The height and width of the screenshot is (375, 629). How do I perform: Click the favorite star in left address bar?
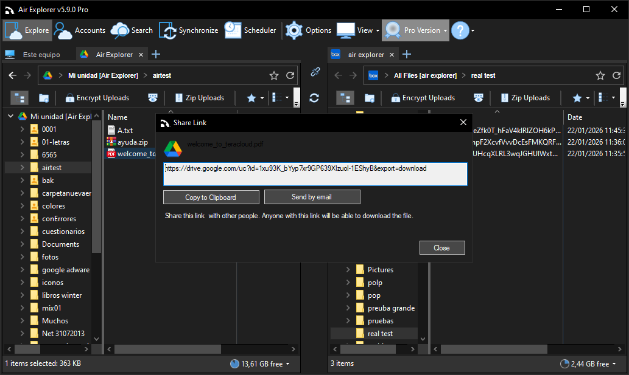click(x=273, y=75)
